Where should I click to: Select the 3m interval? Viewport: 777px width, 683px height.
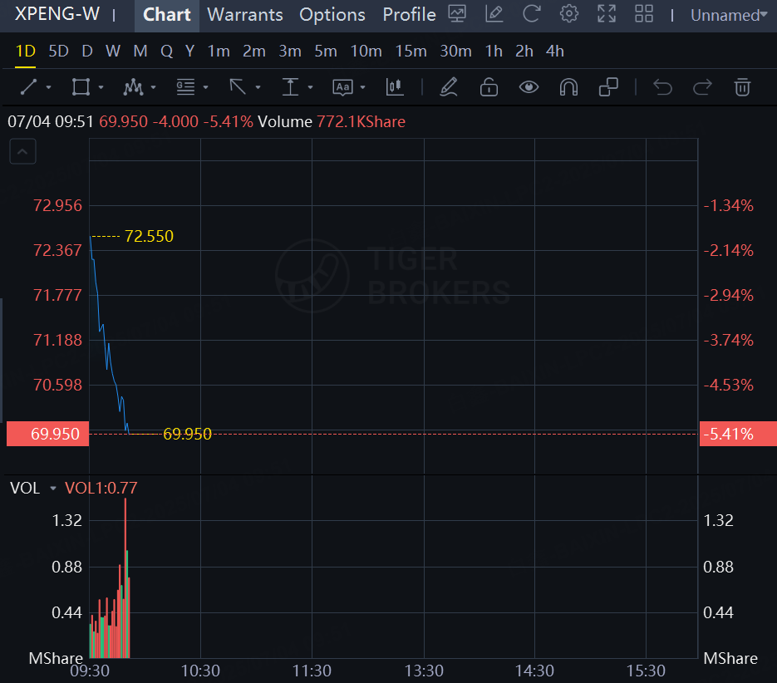290,51
